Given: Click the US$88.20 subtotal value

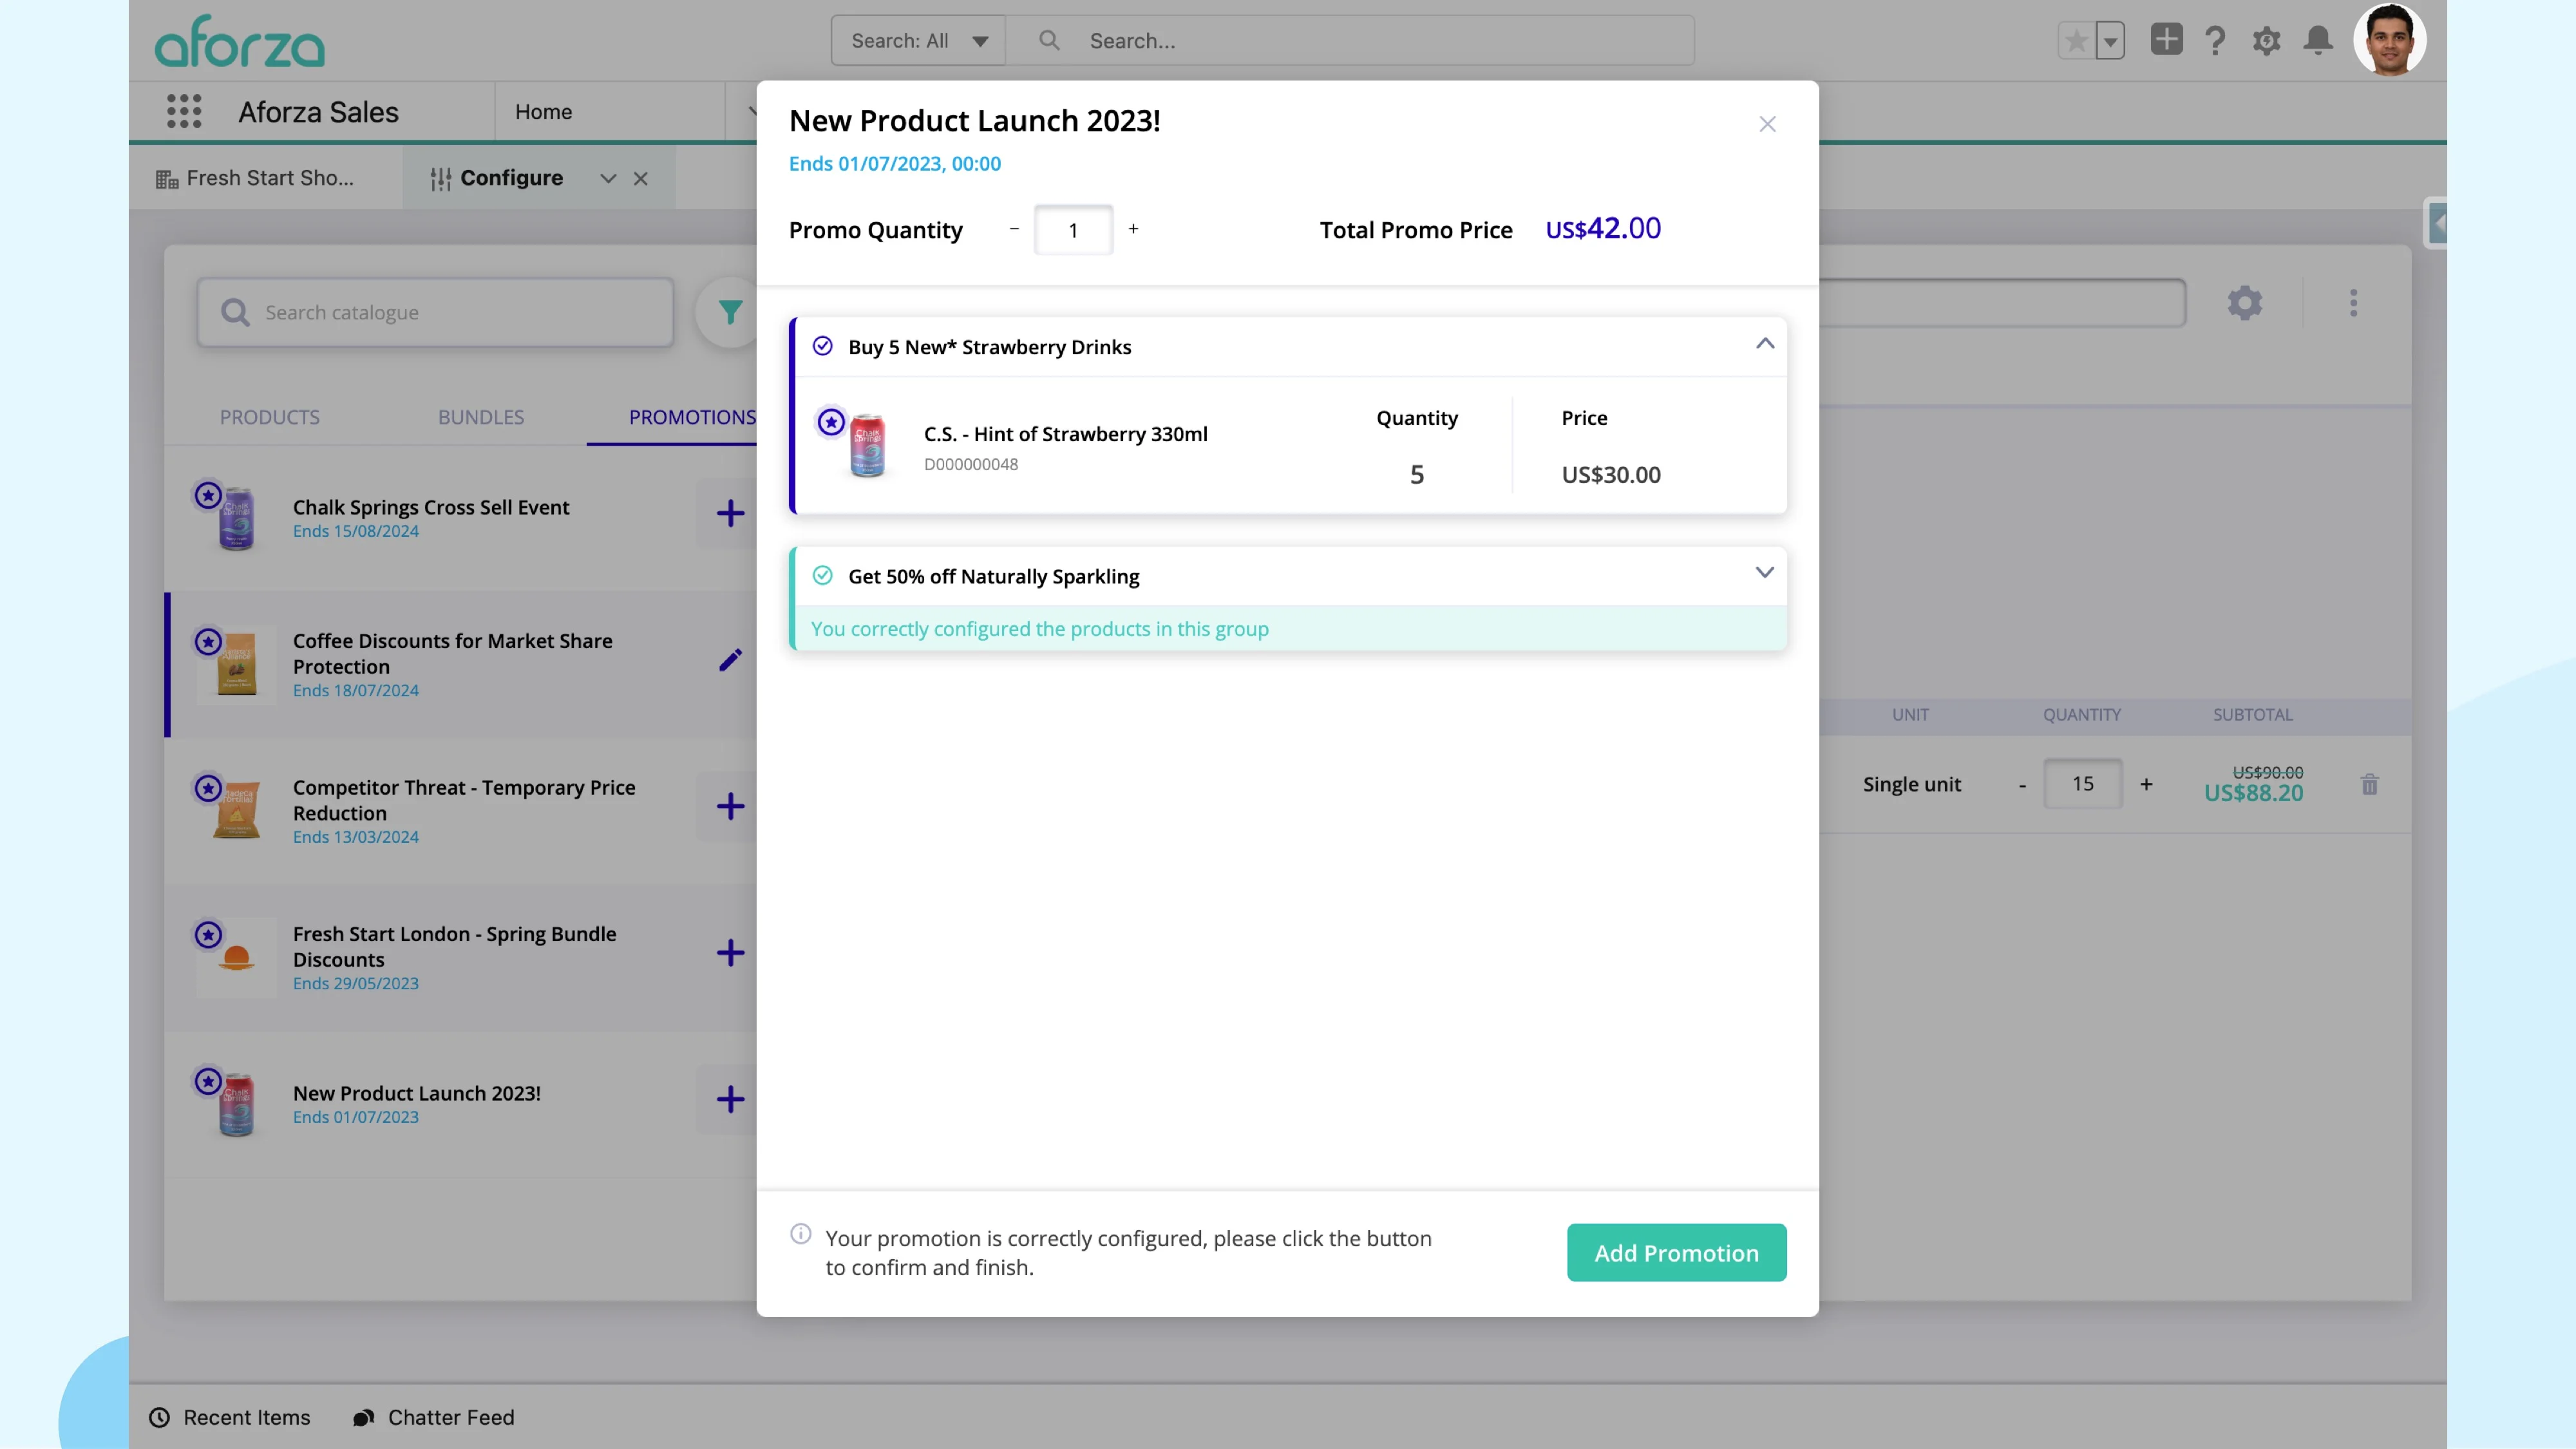Looking at the screenshot, I should click(x=2253, y=794).
